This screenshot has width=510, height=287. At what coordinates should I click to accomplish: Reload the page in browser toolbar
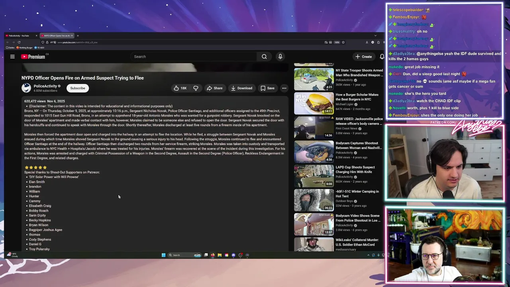[x=19, y=42]
